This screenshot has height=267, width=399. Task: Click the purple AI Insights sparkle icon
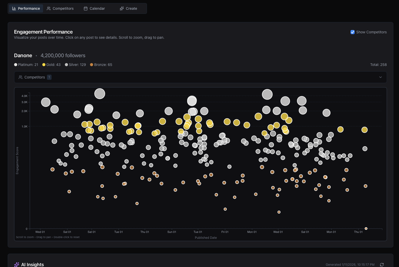click(17, 264)
